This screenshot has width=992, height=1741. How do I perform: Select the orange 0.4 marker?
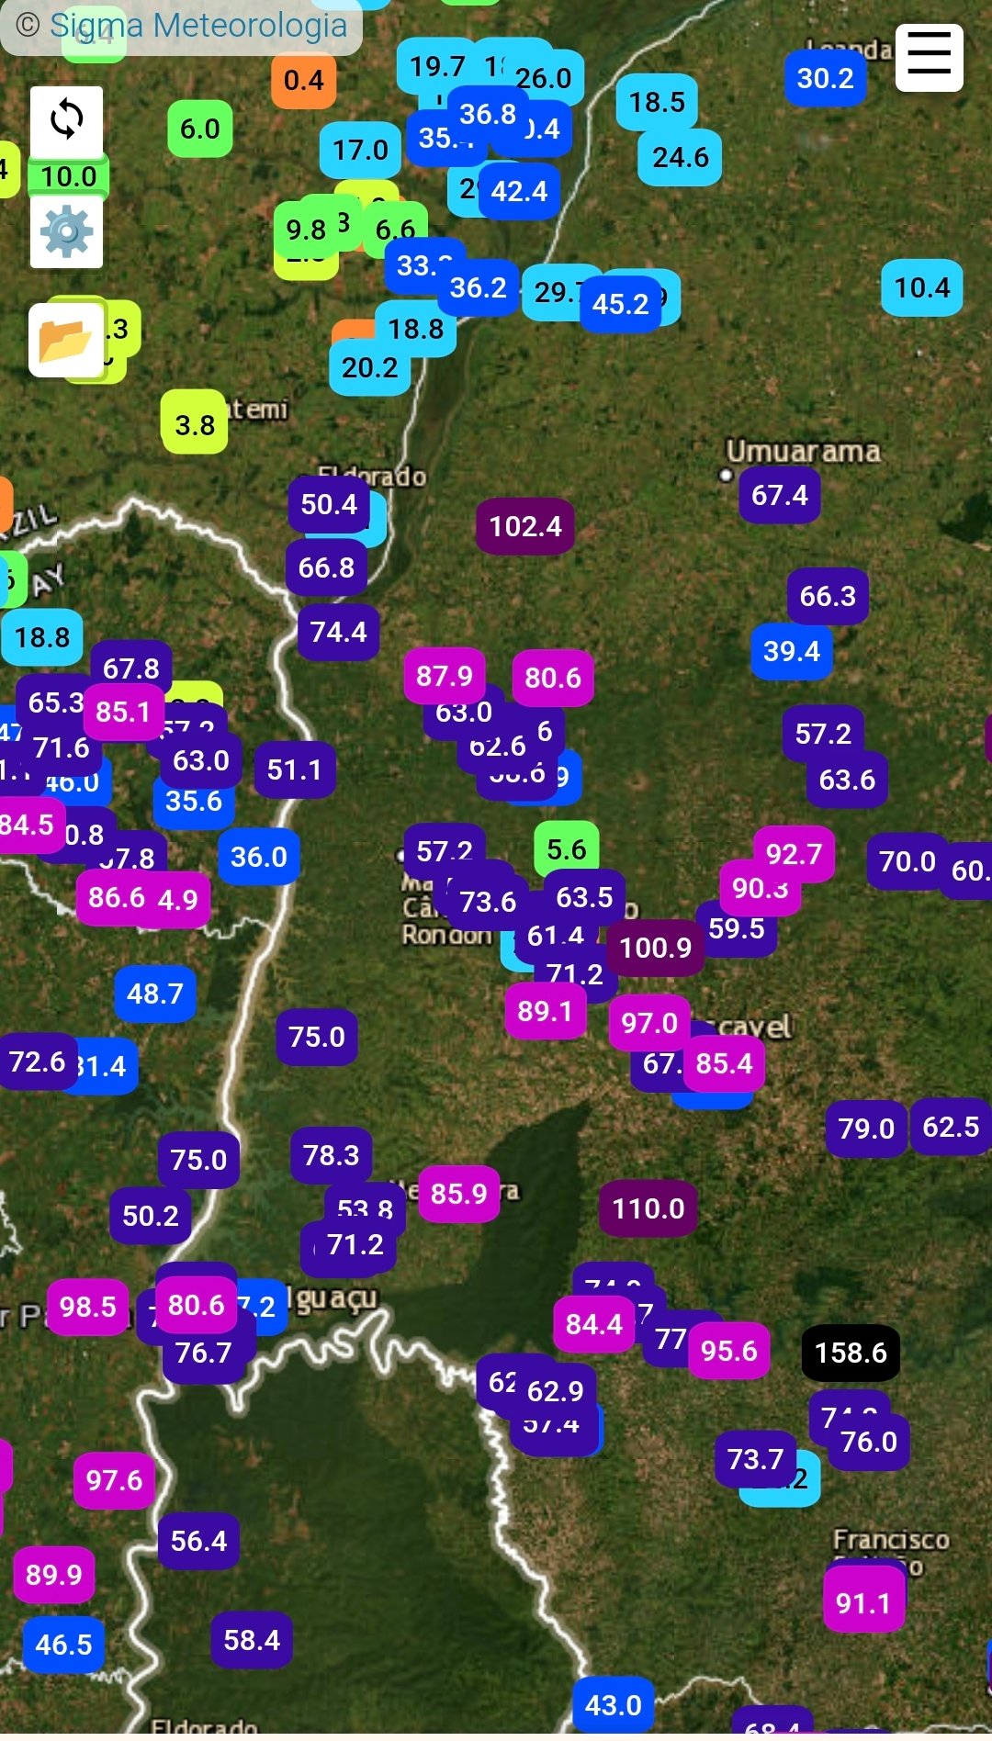click(303, 81)
